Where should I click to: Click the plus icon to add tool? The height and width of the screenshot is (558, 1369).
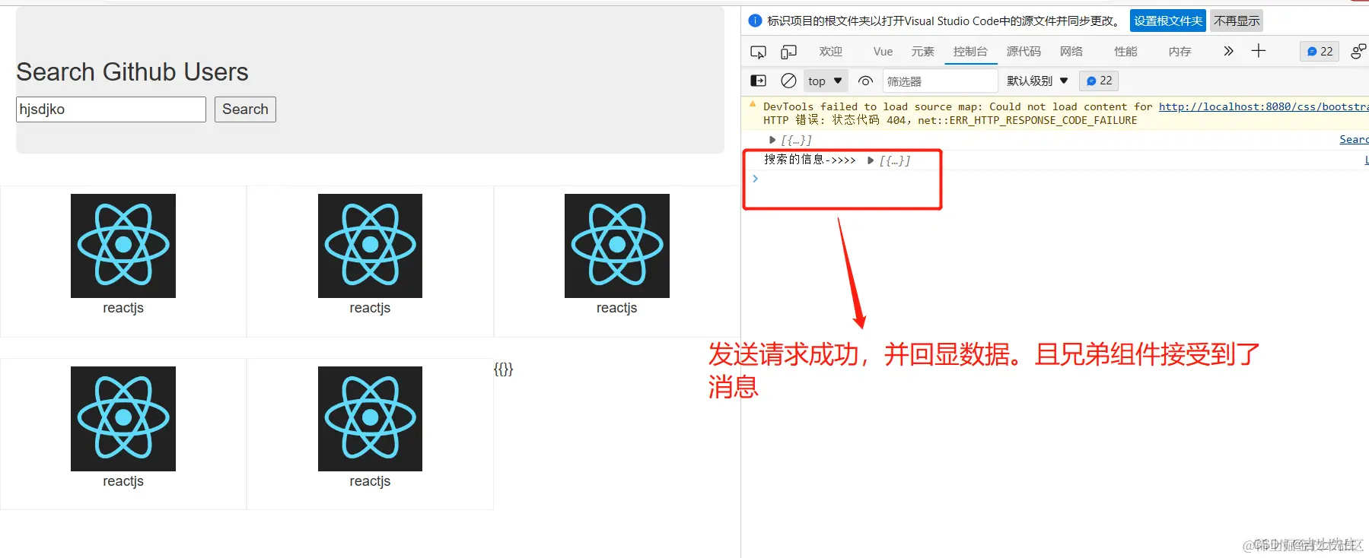pos(1258,51)
